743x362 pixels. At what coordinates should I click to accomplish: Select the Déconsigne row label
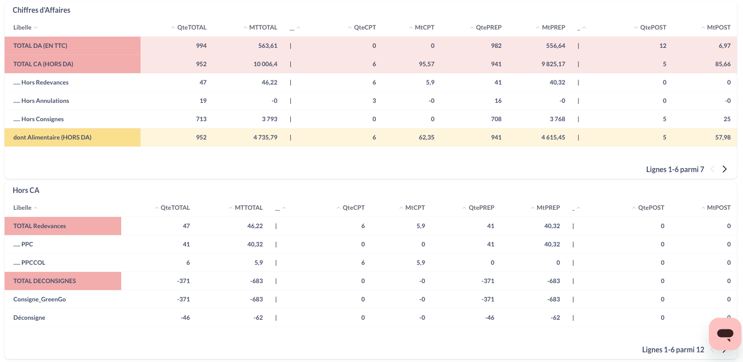29,318
